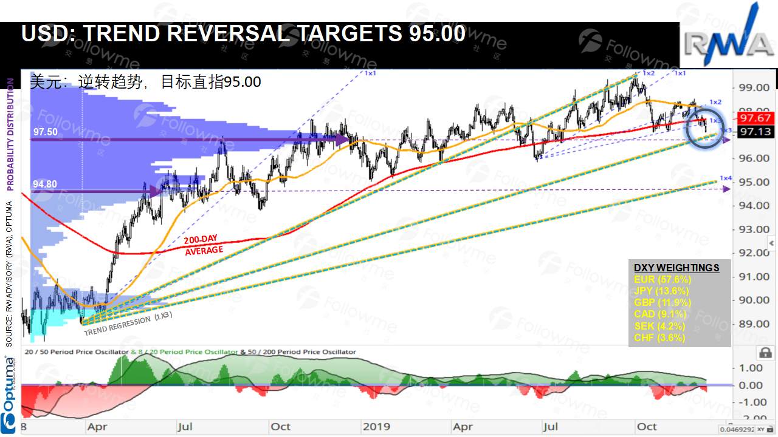
Task: Click the GBP (11.9%) weighting line
Action: [x=662, y=302]
